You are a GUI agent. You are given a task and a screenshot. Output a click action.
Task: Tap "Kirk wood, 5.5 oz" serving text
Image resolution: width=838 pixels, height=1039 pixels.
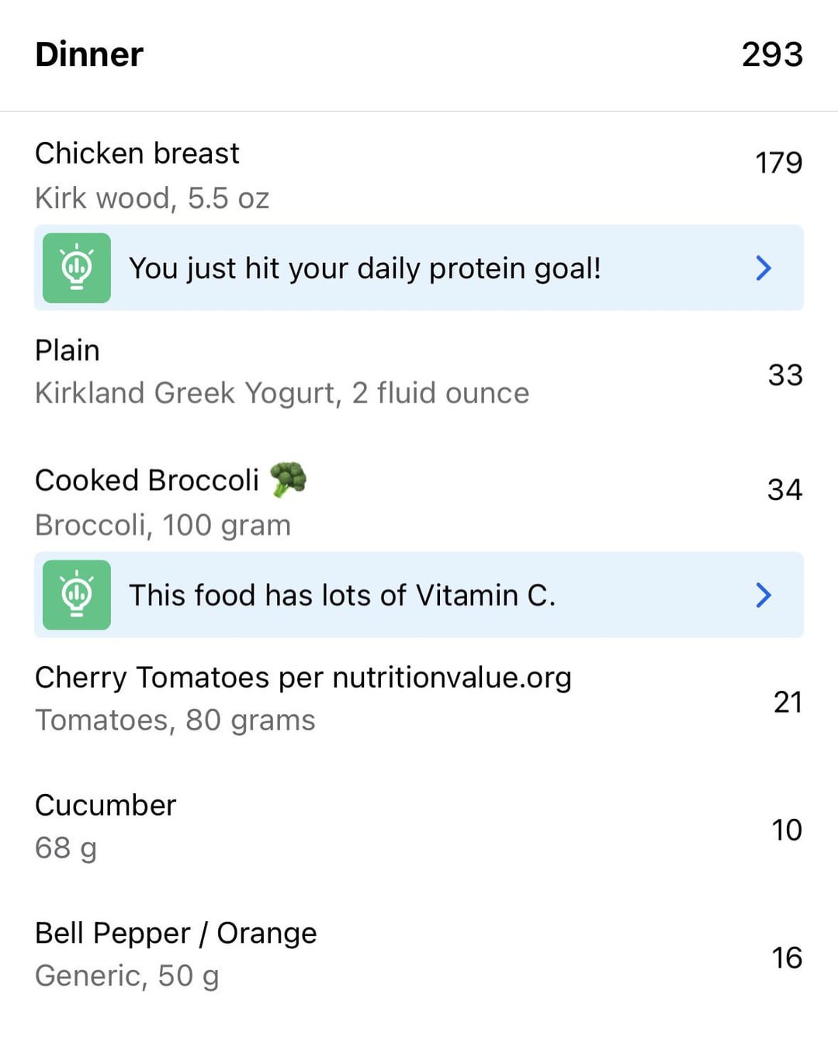point(152,198)
